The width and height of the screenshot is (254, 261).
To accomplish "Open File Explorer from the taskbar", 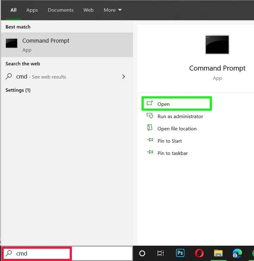I will 218,253.
